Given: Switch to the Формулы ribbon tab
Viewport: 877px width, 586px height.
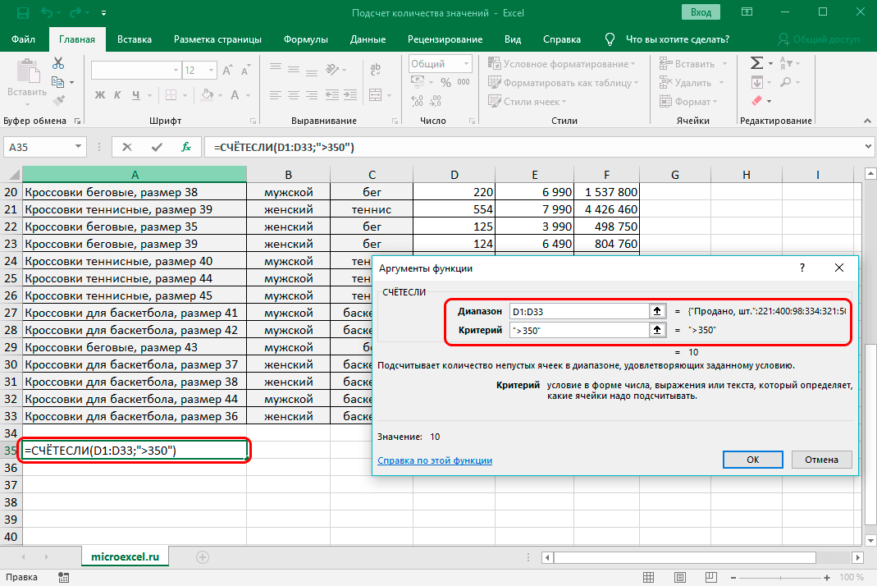Looking at the screenshot, I should pyautogui.click(x=306, y=39).
